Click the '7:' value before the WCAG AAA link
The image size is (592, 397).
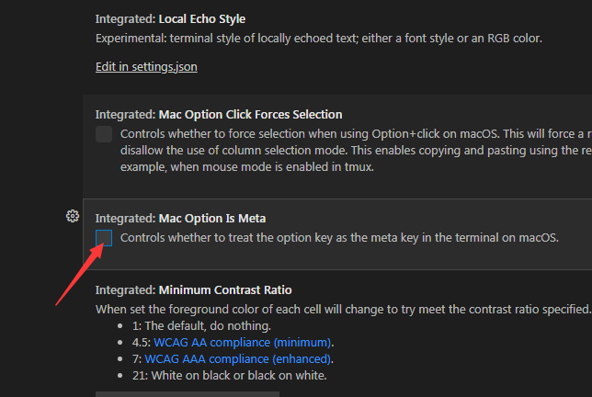pos(138,358)
